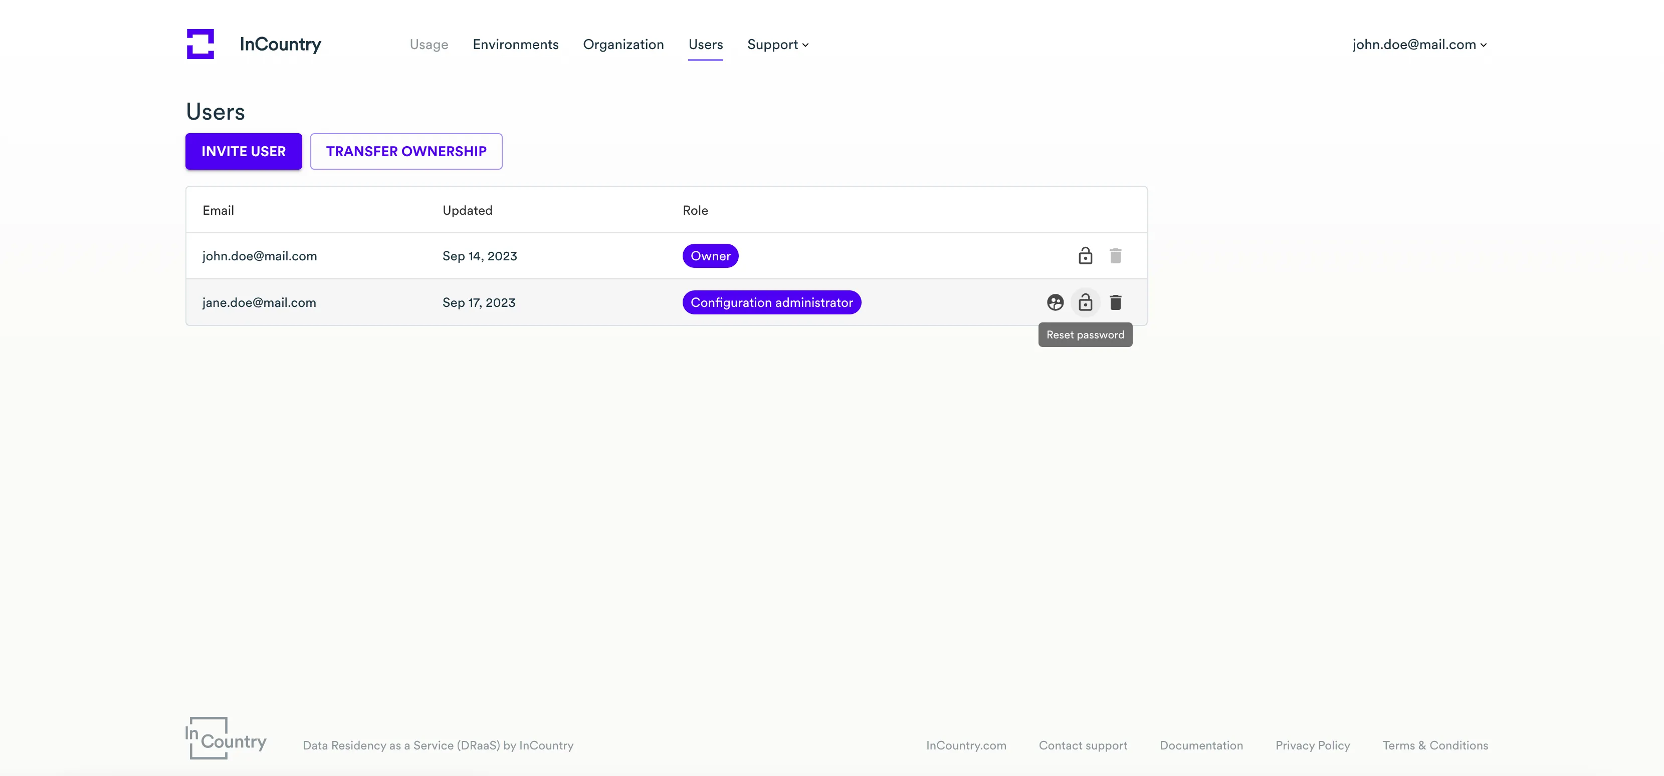The image size is (1664, 776).
Task: Click the InCountry logo icon in header
Action: pyautogui.click(x=200, y=44)
